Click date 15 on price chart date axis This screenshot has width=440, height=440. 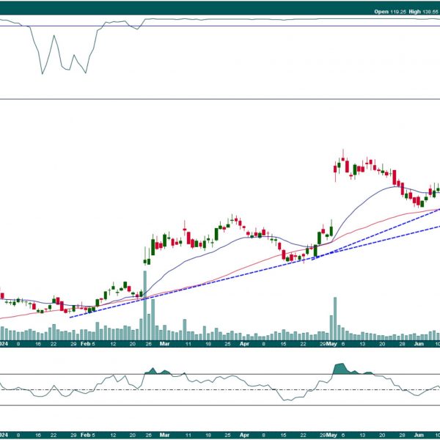click(283, 344)
